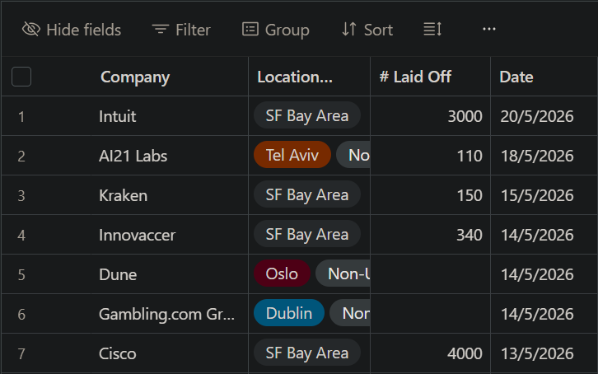Click SF Bay Area tag in Intuit row

(307, 115)
